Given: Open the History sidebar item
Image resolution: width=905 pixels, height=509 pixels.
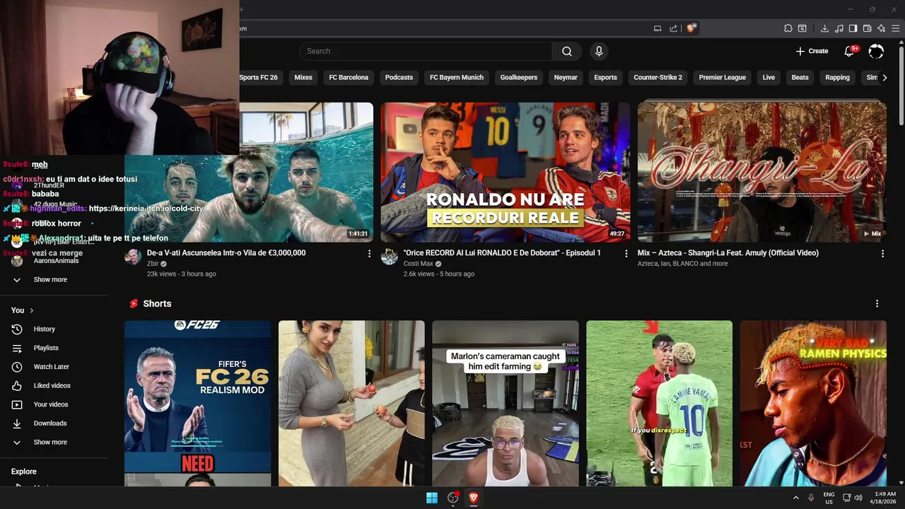Looking at the screenshot, I should [44, 329].
